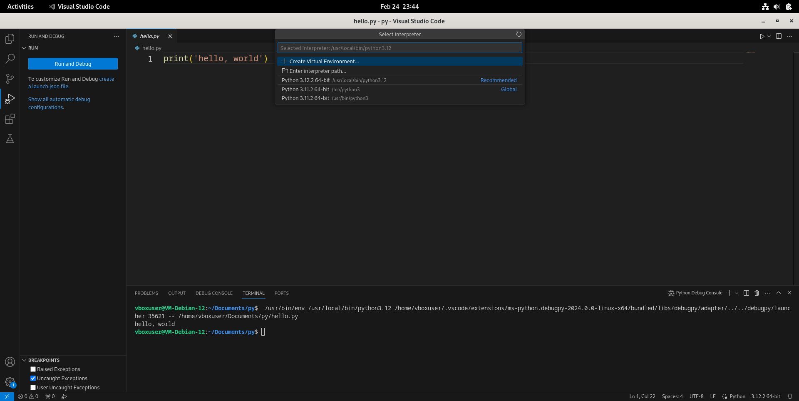
Task: Open GNOME Activities overview
Action: pos(20,7)
